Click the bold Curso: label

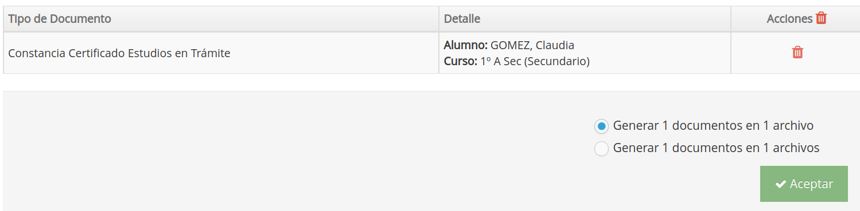461,61
